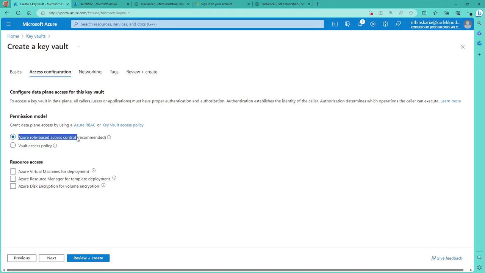Launch Cloud Shell from the top bar
The width and height of the screenshot is (485, 273).
point(335,24)
